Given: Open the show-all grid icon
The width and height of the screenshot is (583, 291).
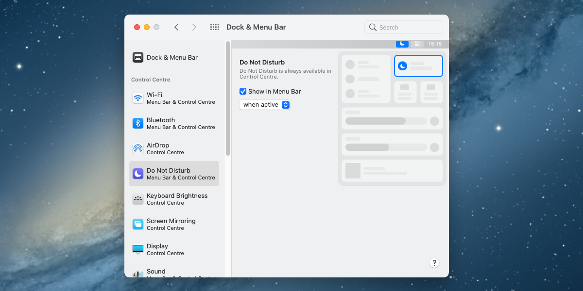Looking at the screenshot, I should [214, 27].
